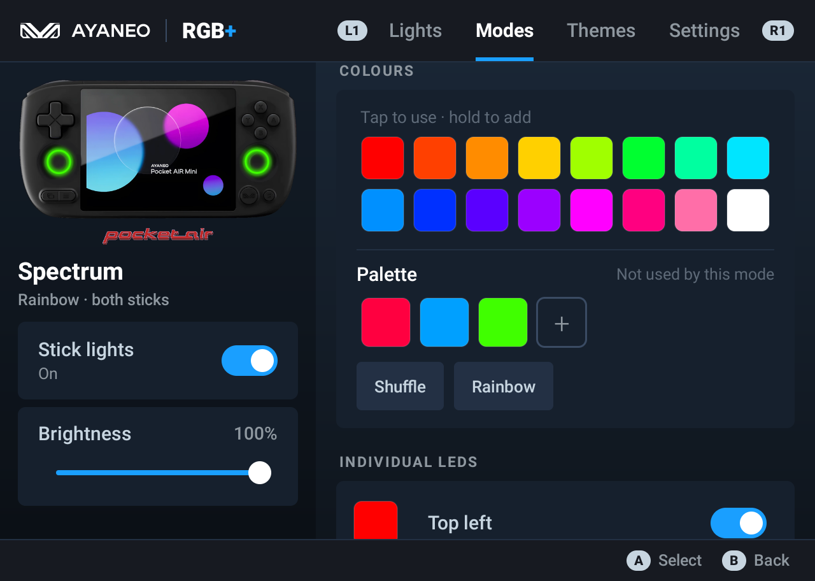Open the Themes tab

pos(601,31)
